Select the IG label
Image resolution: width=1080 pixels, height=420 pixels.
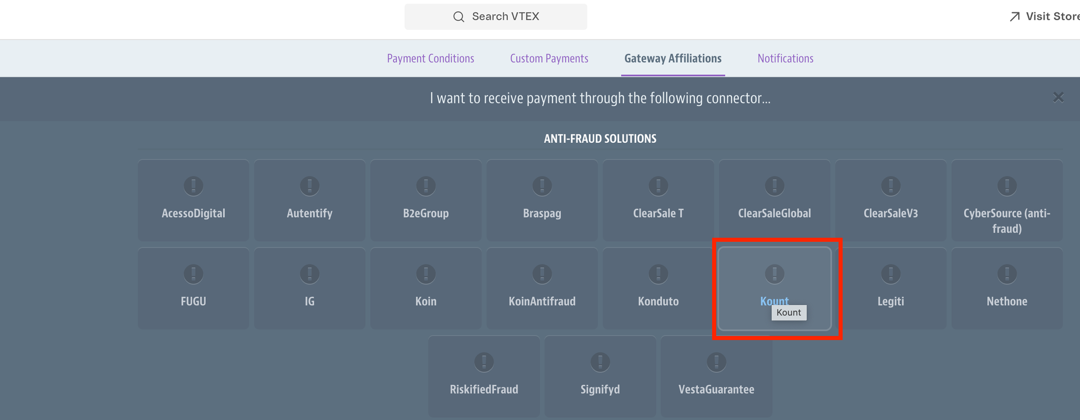coord(309,301)
